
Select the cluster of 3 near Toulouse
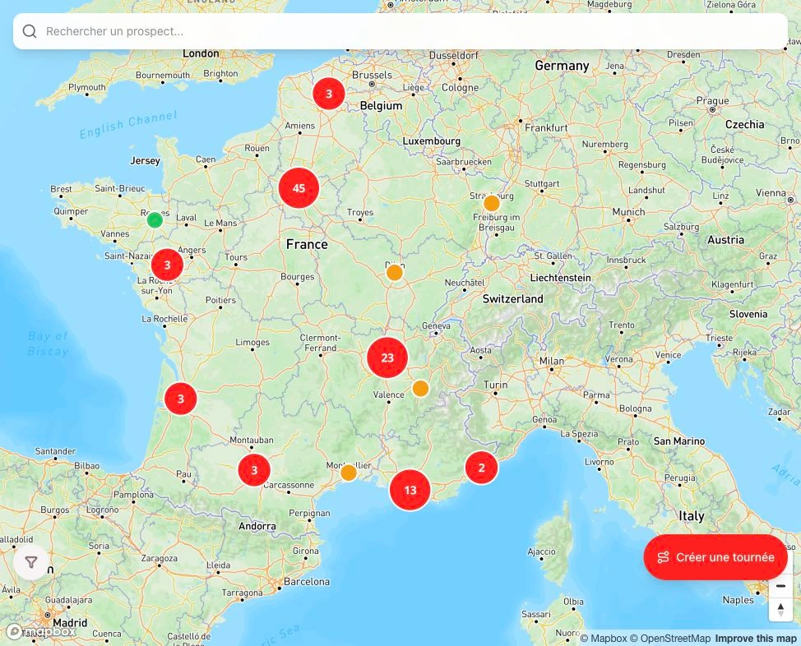tap(254, 469)
